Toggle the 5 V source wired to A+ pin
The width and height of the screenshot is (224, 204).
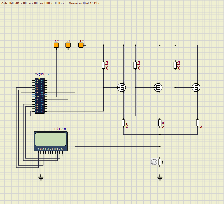point(68,45)
